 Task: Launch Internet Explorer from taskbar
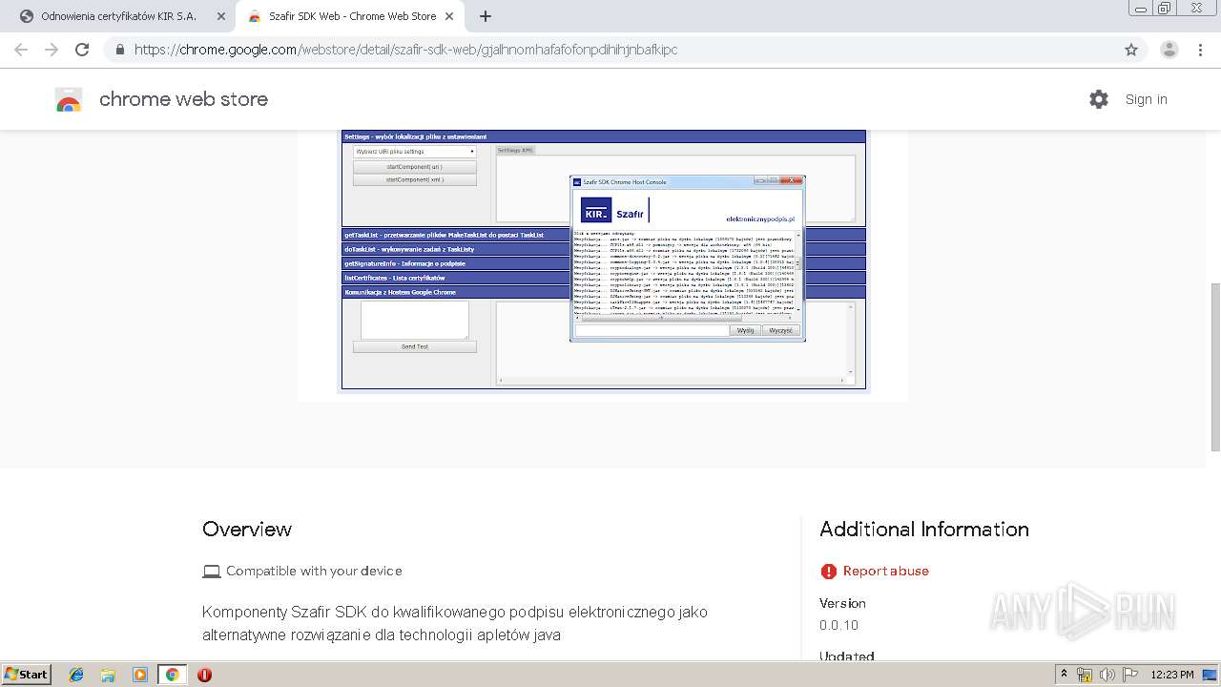76,675
